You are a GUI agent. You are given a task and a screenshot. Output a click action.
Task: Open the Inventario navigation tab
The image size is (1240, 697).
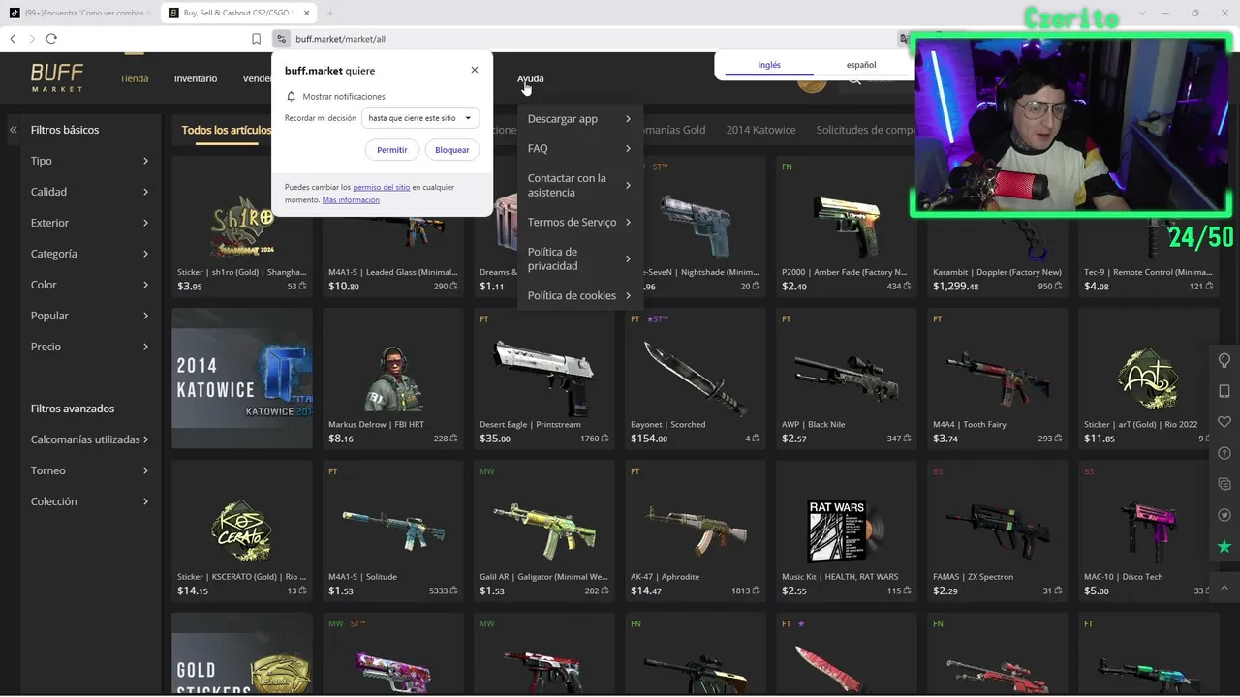click(x=196, y=78)
